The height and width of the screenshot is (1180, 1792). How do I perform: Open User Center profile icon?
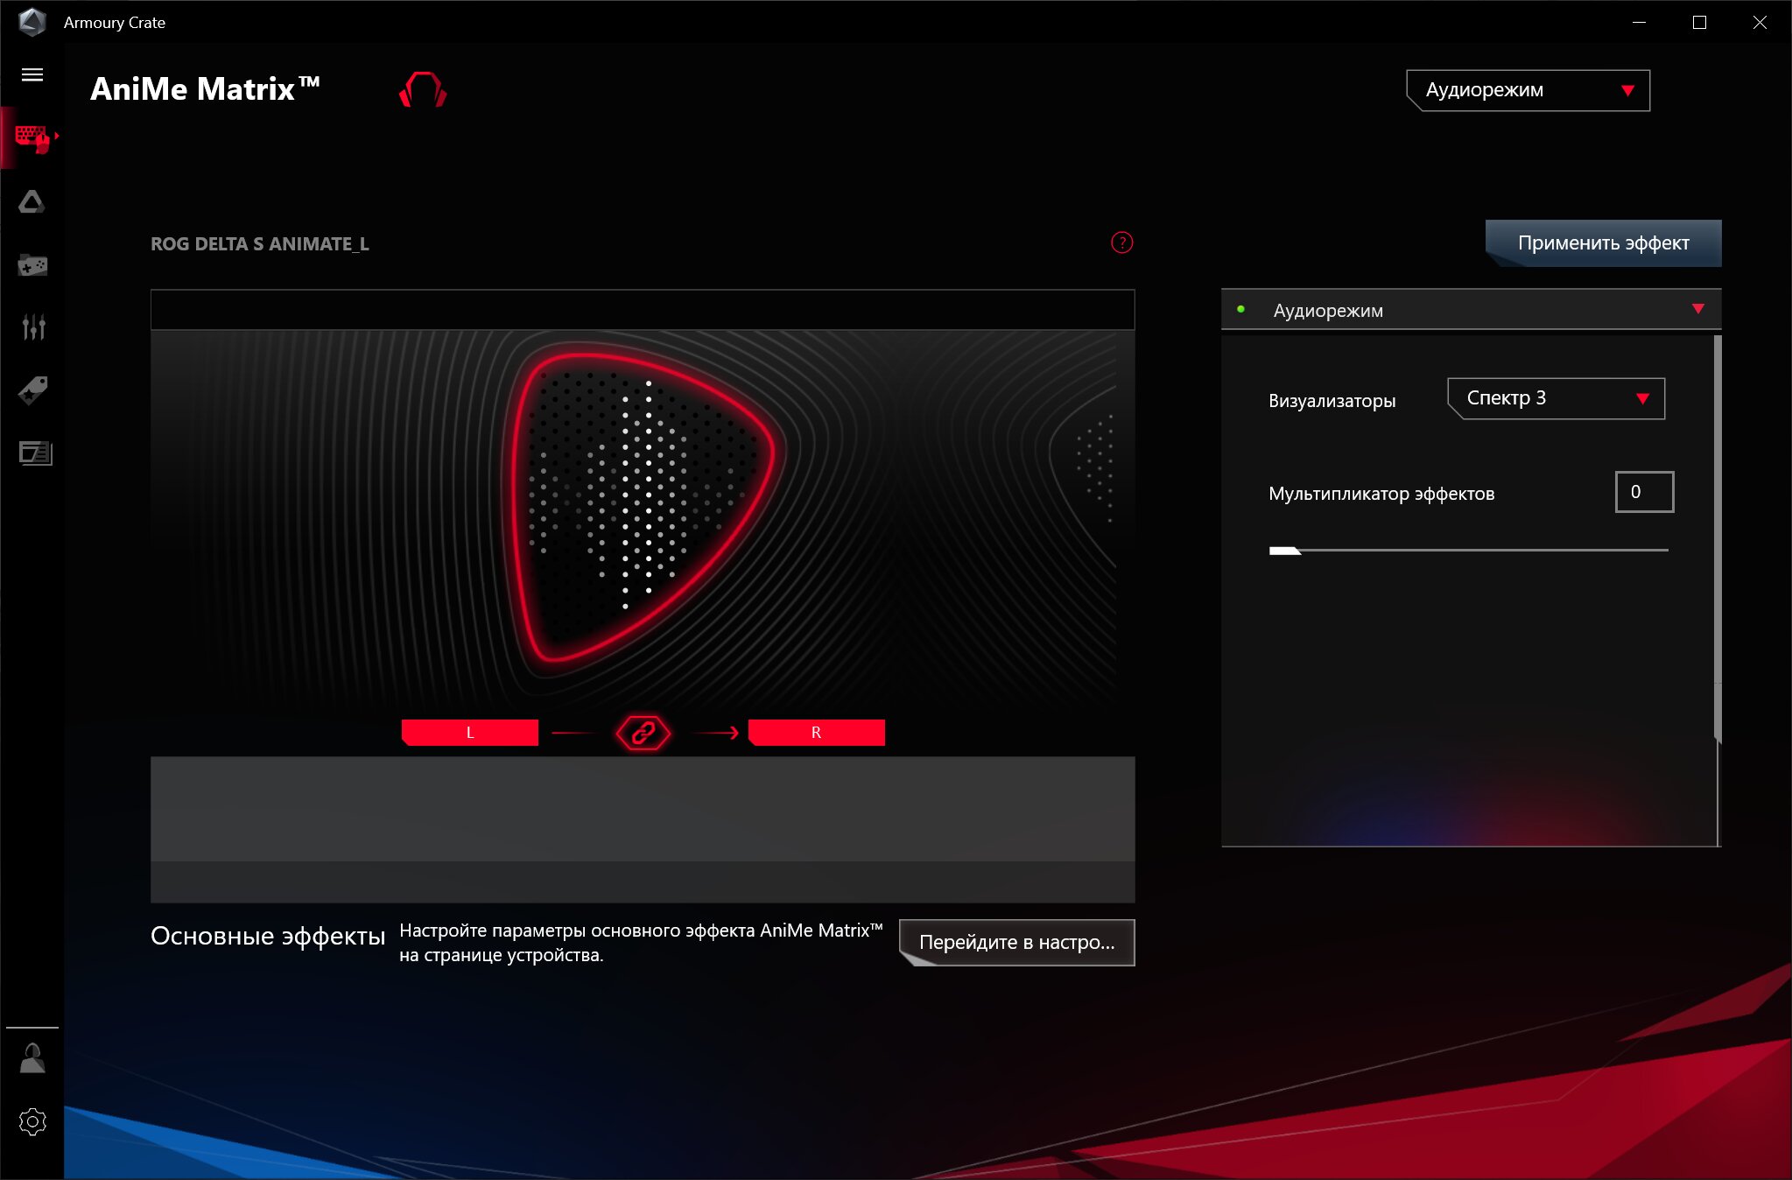32,1057
